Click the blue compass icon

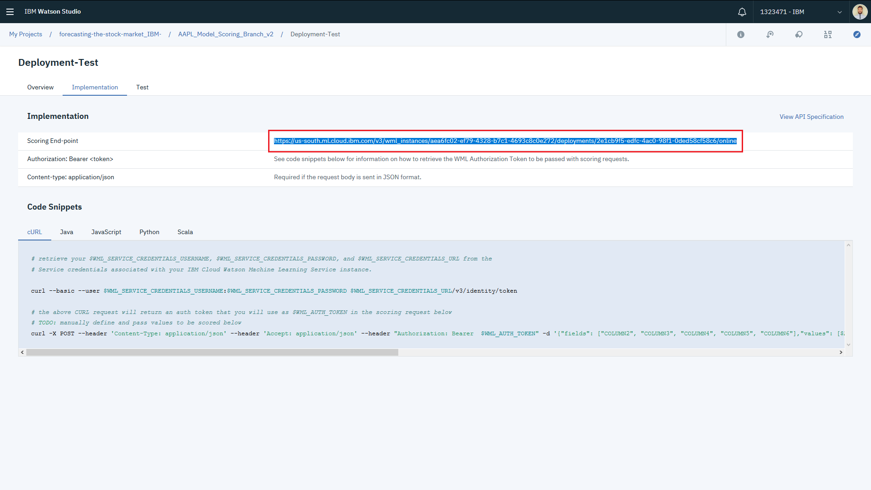[x=856, y=34]
